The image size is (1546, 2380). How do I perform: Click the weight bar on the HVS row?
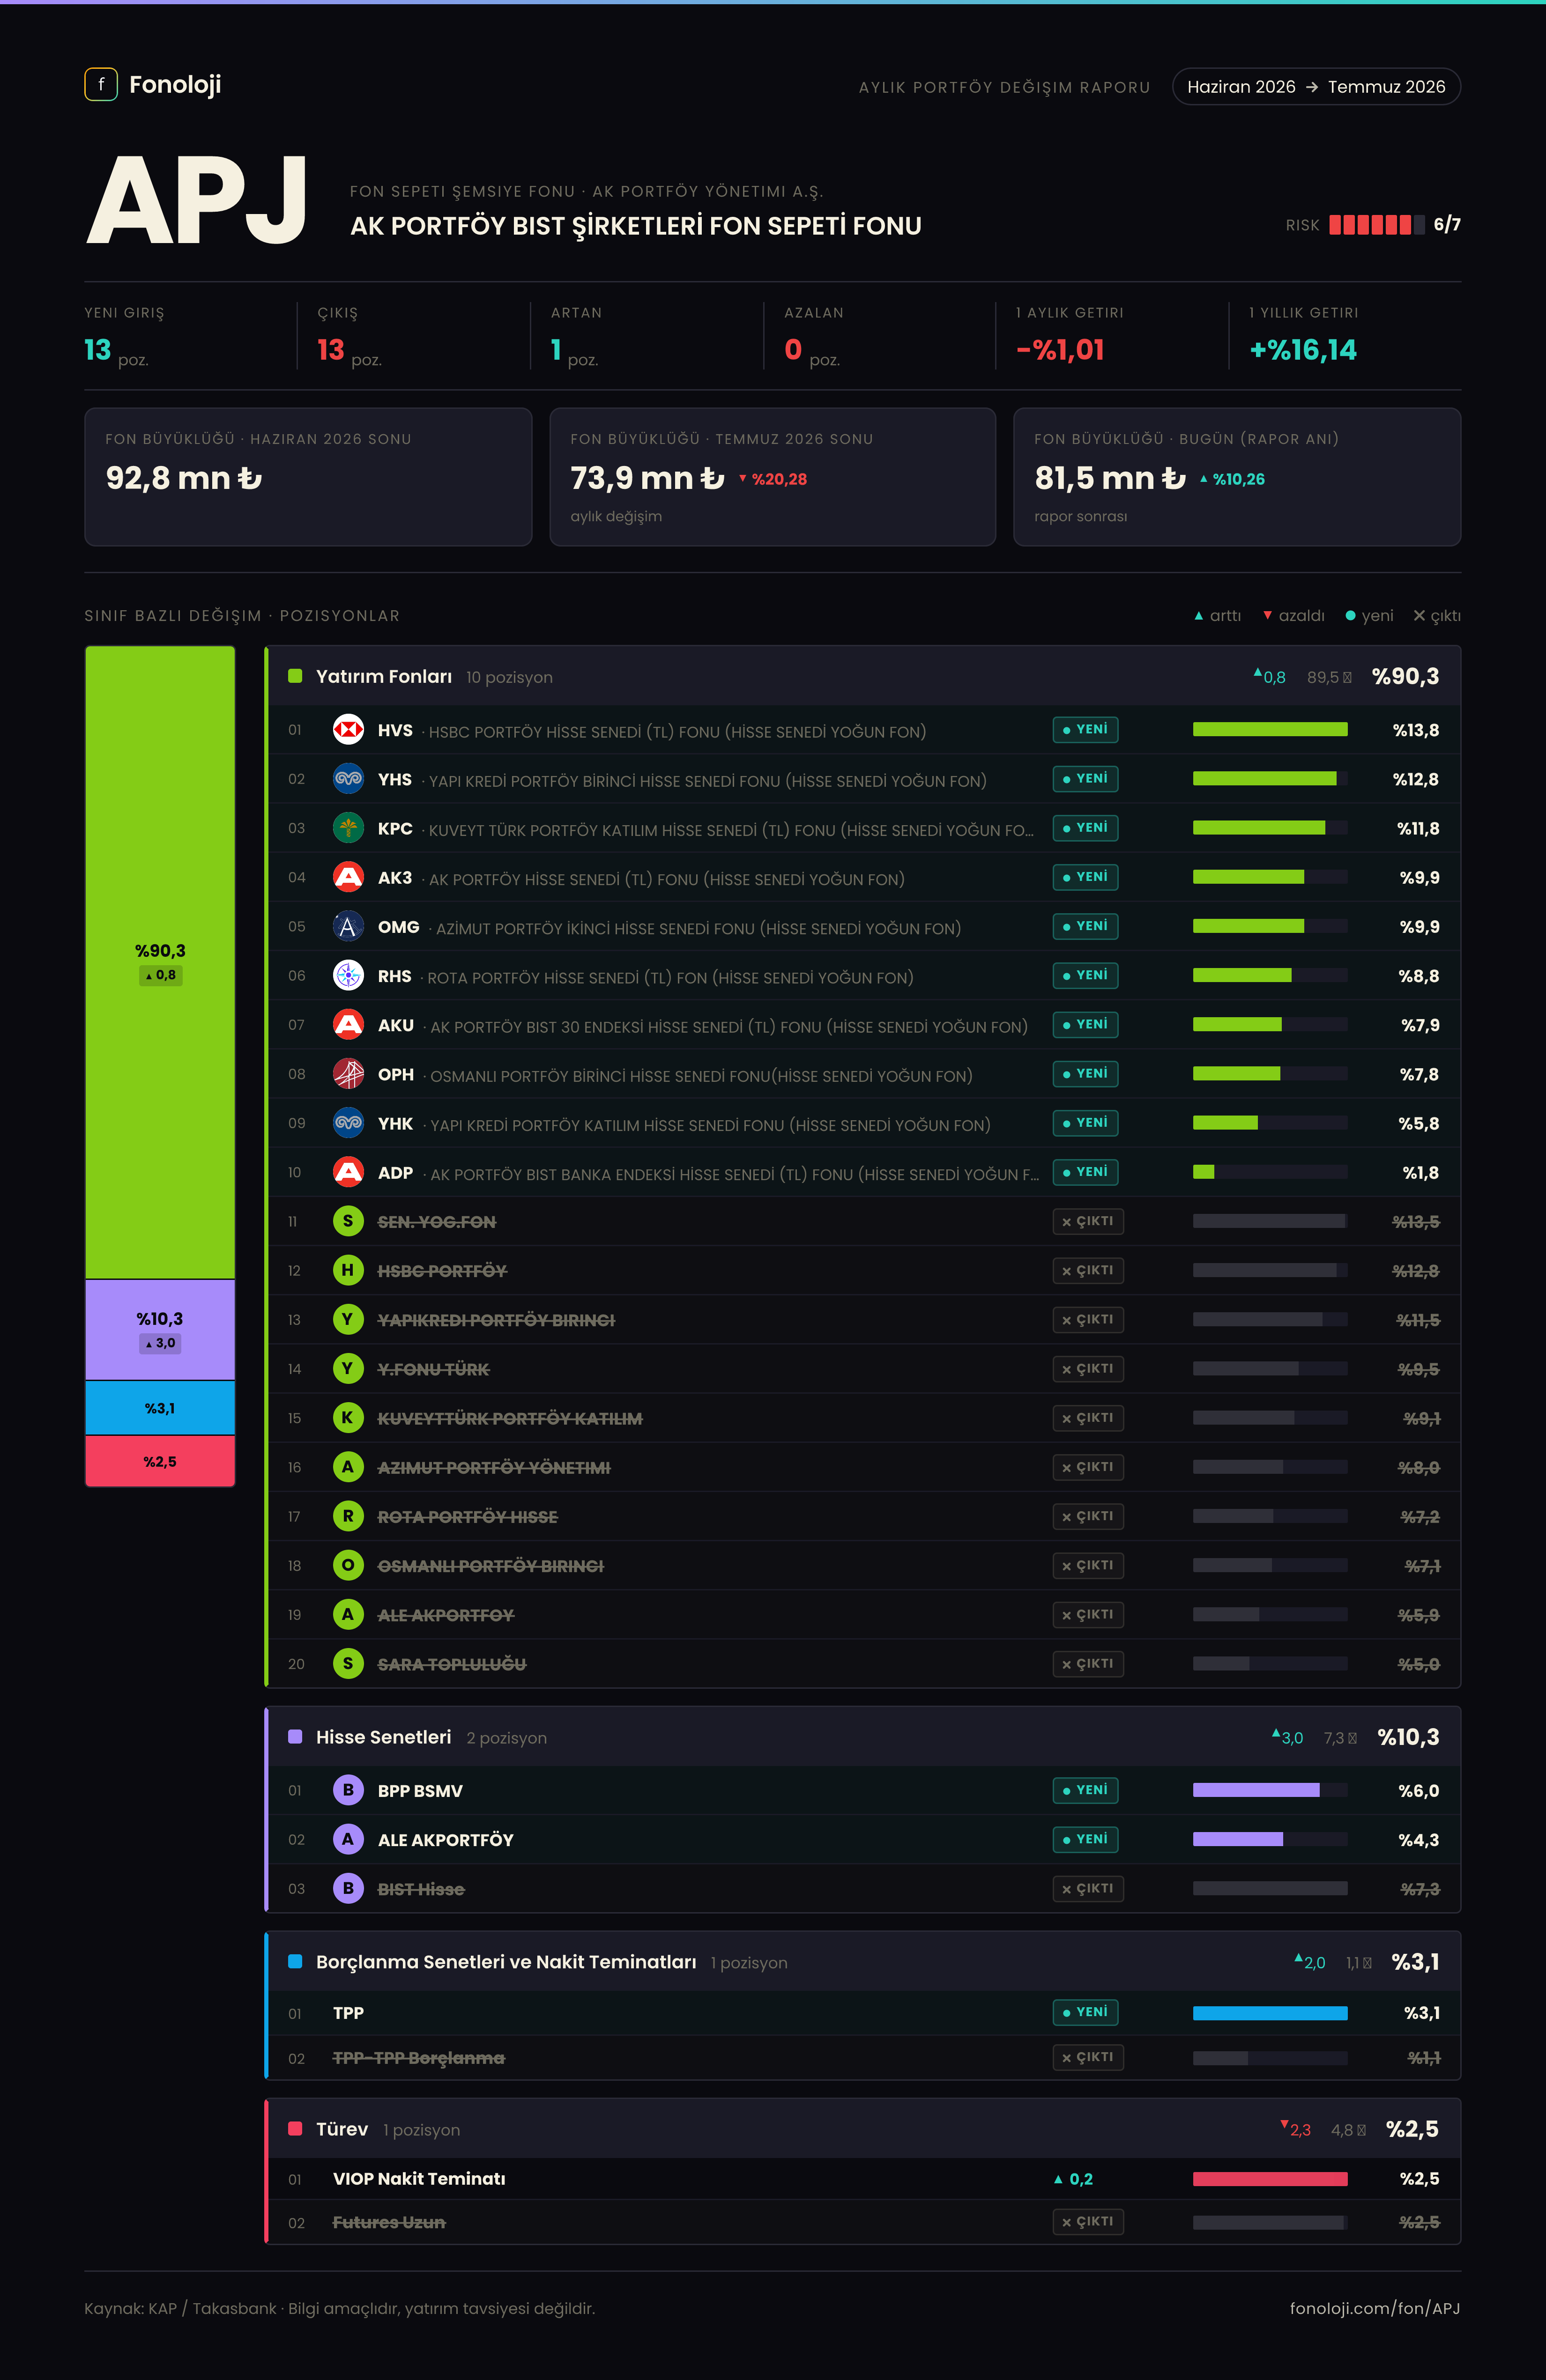tap(1270, 730)
